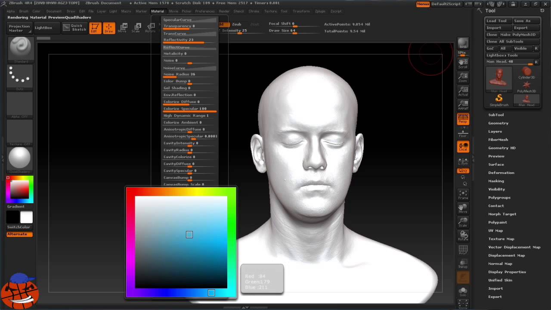Click the Frame icon on right shelf

pyautogui.click(x=463, y=195)
